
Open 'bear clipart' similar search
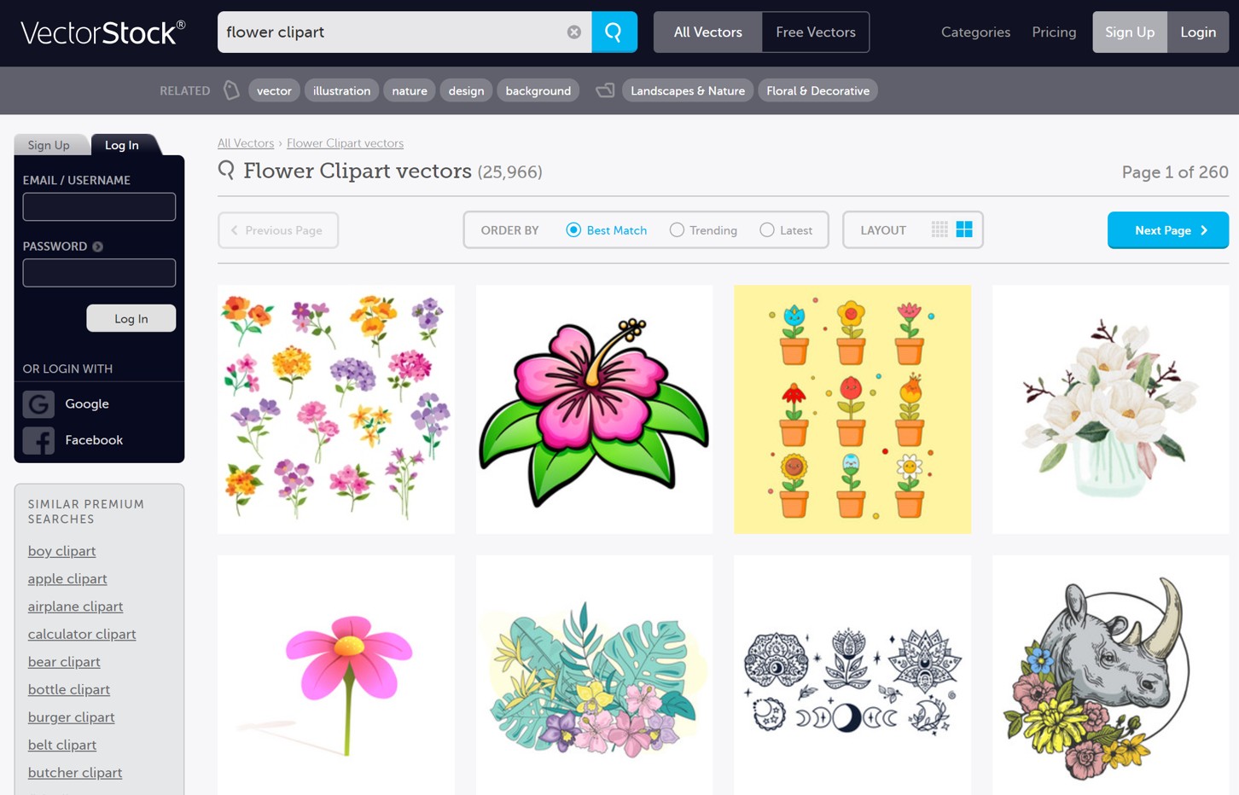tap(64, 662)
